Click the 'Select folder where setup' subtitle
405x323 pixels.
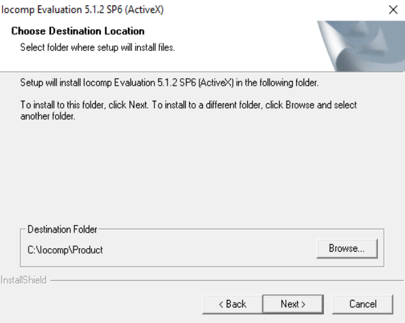pyautogui.click(x=97, y=48)
